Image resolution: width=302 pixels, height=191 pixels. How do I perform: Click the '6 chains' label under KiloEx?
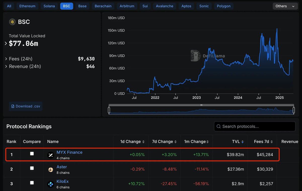63,187
